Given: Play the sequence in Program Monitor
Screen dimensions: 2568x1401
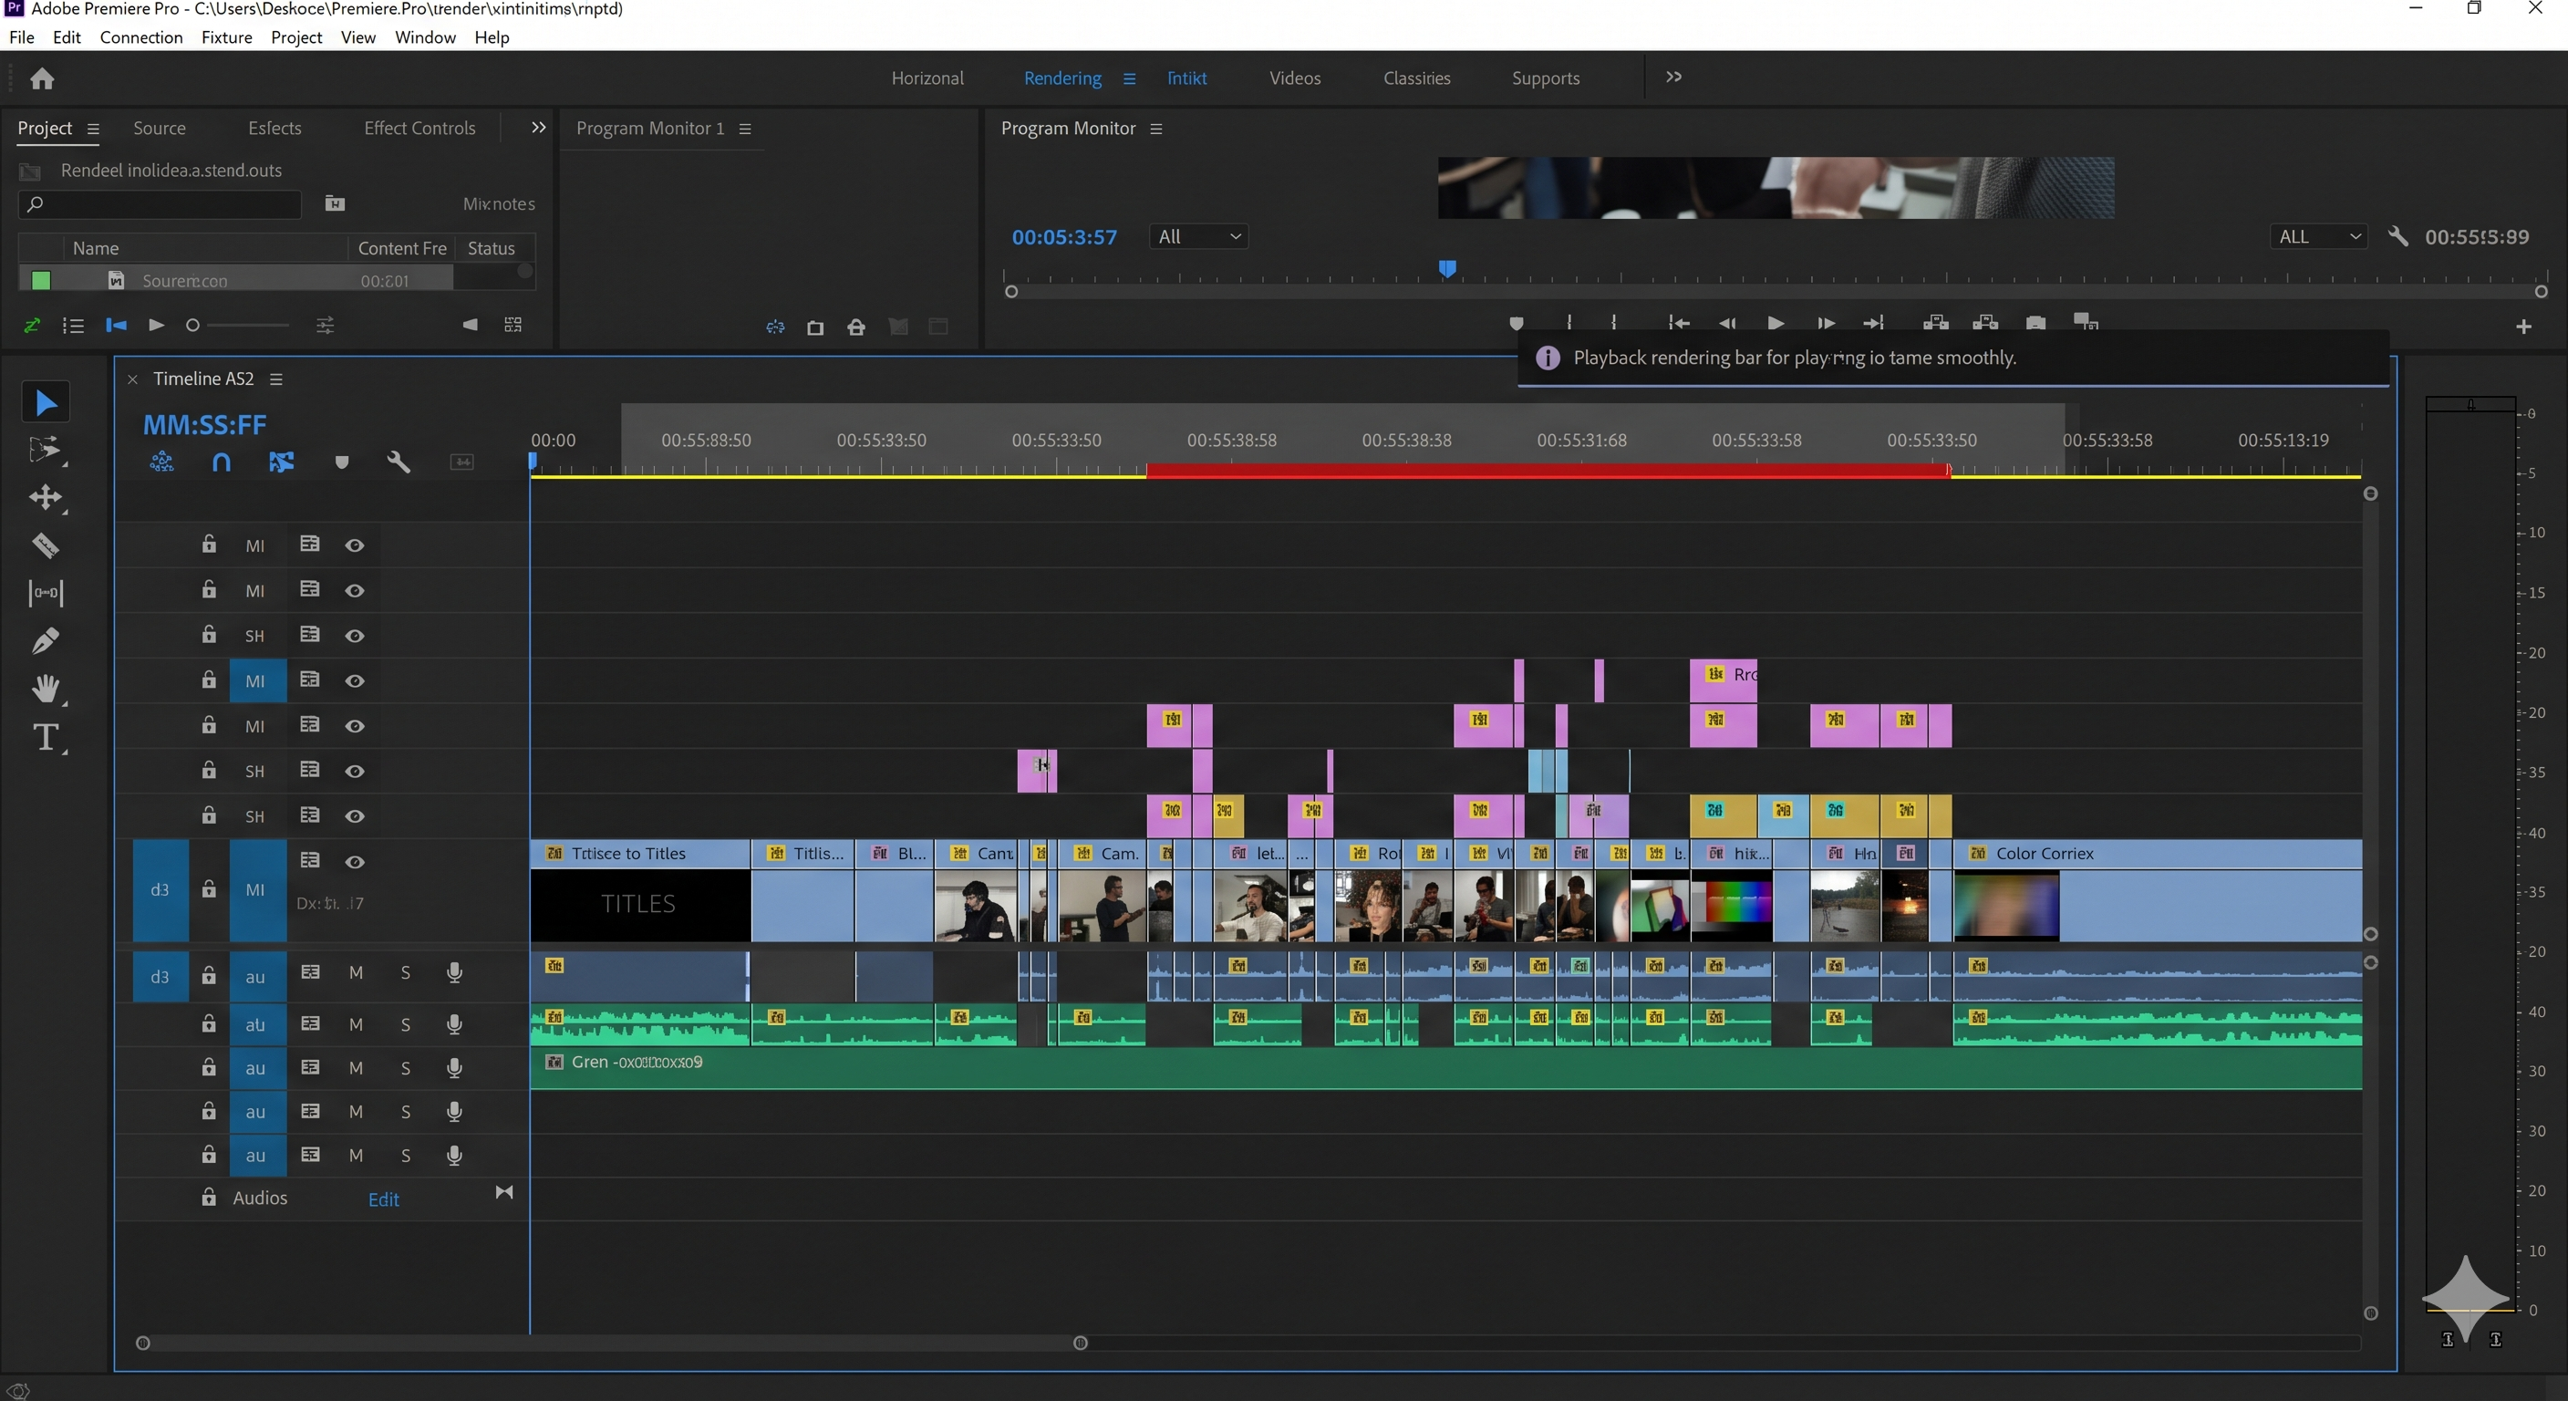Looking at the screenshot, I should click(x=1776, y=323).
